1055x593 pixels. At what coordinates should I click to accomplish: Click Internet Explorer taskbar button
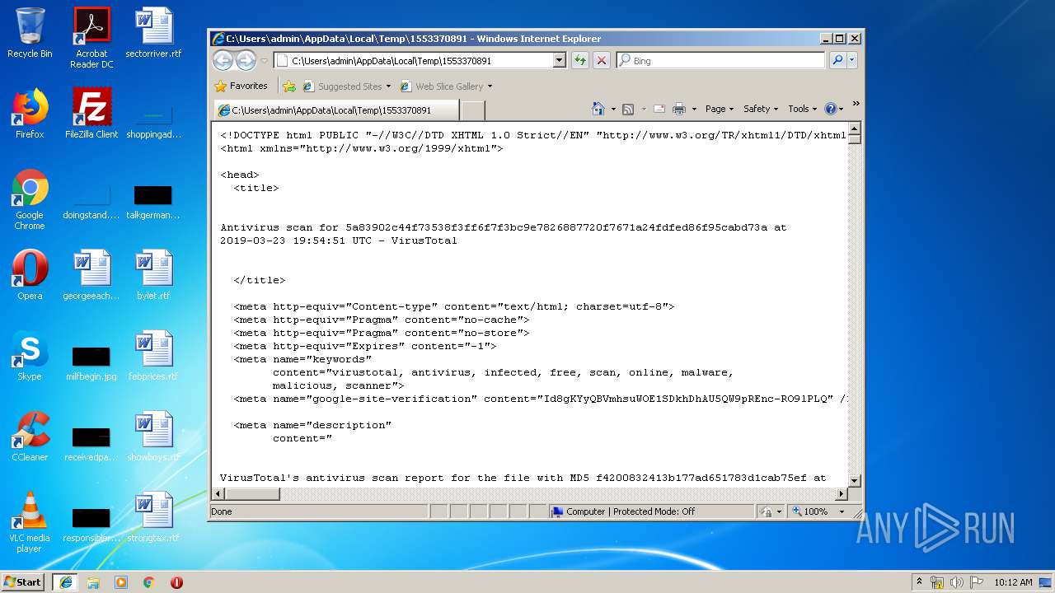pyautogui.click(x=65, y=581)
